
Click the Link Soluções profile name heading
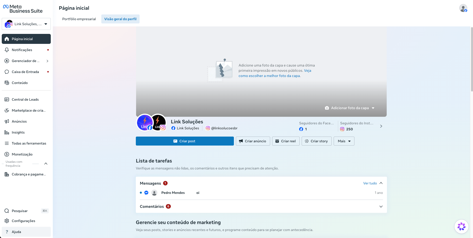tap(187, 122)
